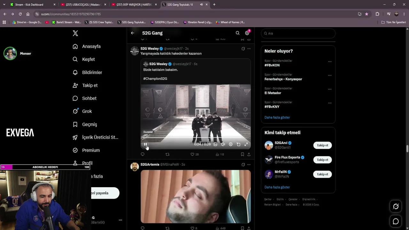Open the #ChampionS2G hashtag
Screen dimensions: 409x230
click(x=155, y=79)
